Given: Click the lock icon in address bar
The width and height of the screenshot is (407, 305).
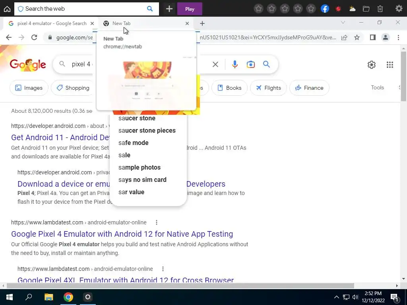Looking at the screenshot, I should click(x=50, y=37).
